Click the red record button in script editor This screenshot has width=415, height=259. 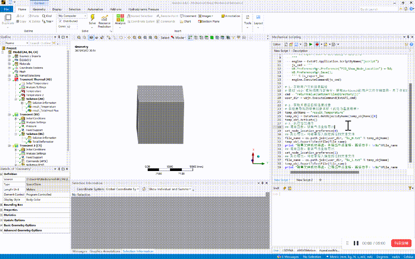click(x=317, y=45)
